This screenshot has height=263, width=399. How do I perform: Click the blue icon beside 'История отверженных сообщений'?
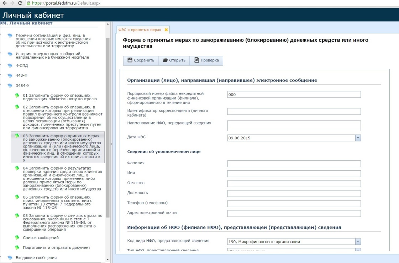pyautogui.click(x=10, y=54)
